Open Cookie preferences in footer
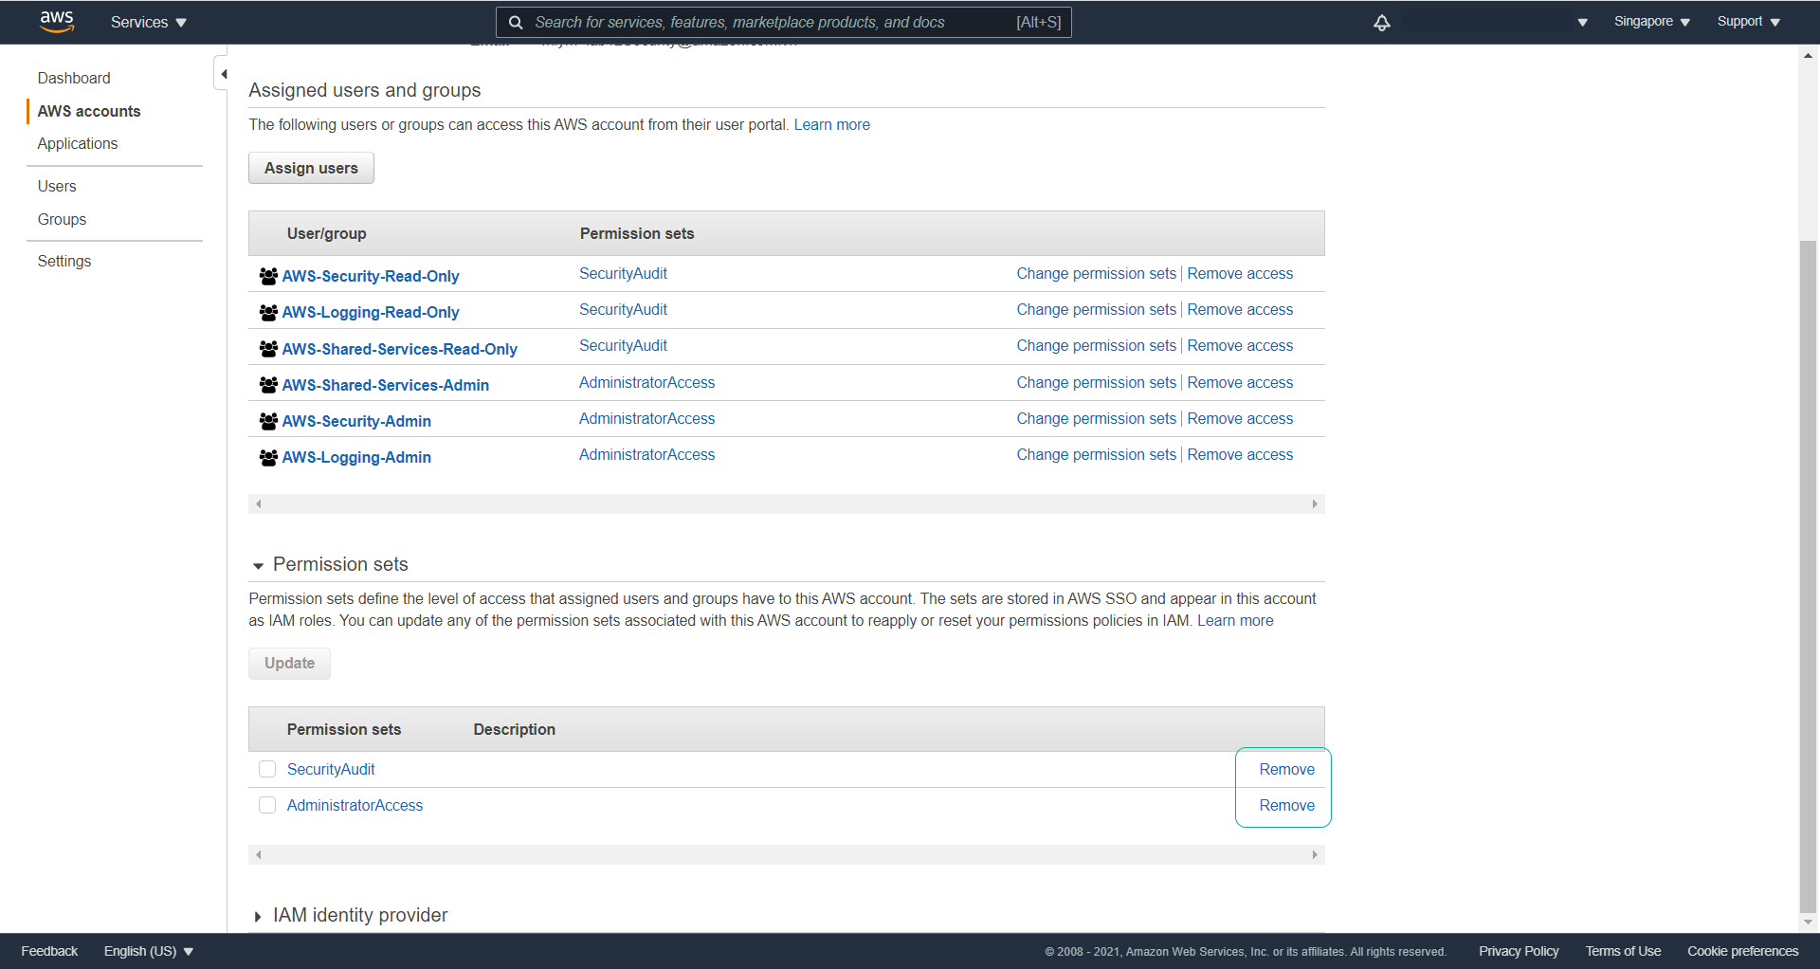The image size is (1820, 969). pyautogui.click(x=1742, y=951)
